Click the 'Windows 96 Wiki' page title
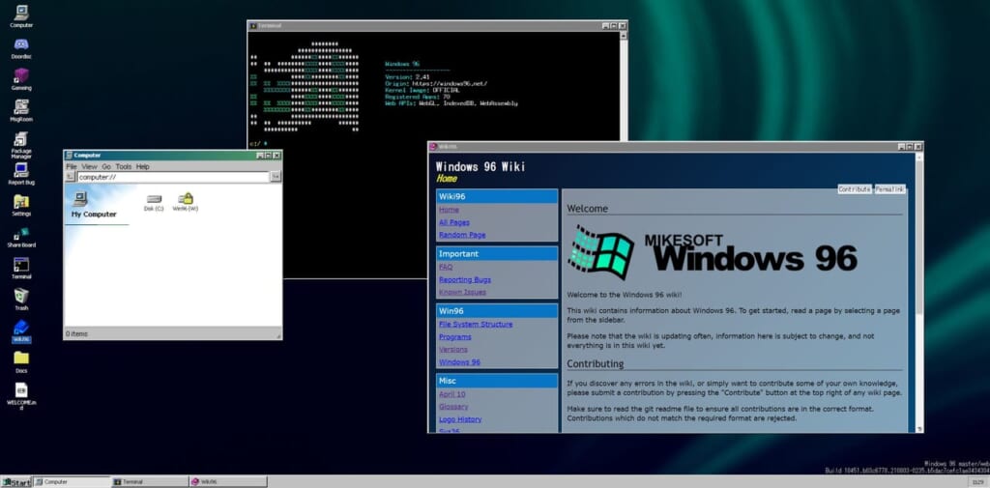 click(480, 166)
